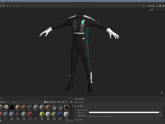The height and width of the screenshot is (124, 165).
Task: Pick wireframe color with eyedropper icon
Action: tap(160, 112)
